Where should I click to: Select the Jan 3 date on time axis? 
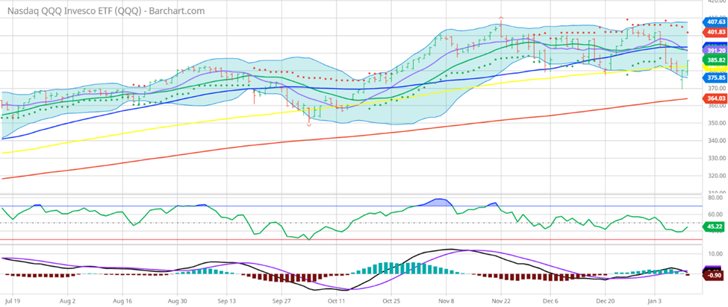pyautogui.click(x=657, y=302)
